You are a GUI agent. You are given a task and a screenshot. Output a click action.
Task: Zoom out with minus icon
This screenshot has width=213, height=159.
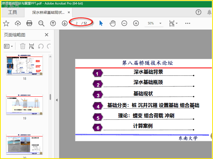pos(124,23)
